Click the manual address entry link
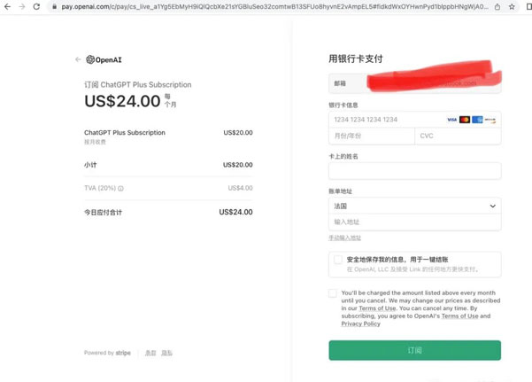This screenshot has height=382, width=532. click(x=344, y=238)
